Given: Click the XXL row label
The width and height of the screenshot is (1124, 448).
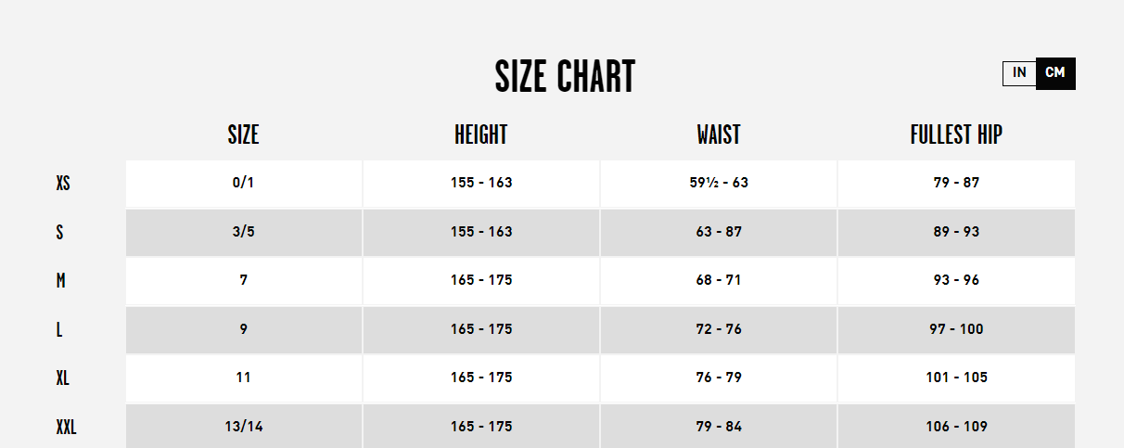Looking at the screenshot, I should coord(66,428).
